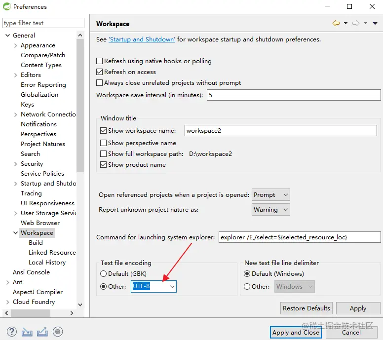The image size is (383, 340).
Task: Expand the User Storage Service node
Action: (16, 213)
